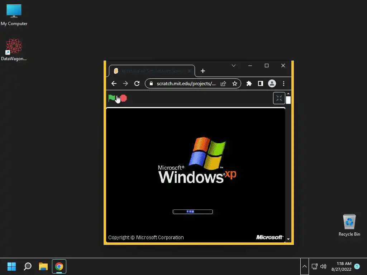Open clock showing 1:18 AM
The width and height of the screenshot is (367, 275).
click(x=342, y=266)
